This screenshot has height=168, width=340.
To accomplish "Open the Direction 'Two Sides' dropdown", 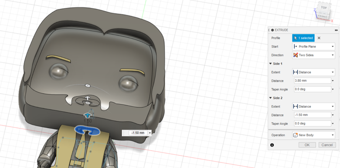I will [x=313, y=55].
